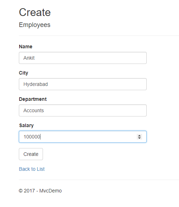This screenshot has height=207, width=179.
Task: Click the Name field label
Action: (26, 47)
